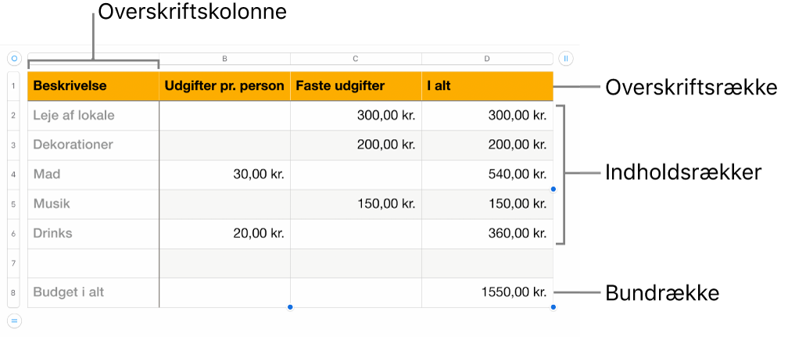Click the 1550,00 kr. total cell

(487, 293)
